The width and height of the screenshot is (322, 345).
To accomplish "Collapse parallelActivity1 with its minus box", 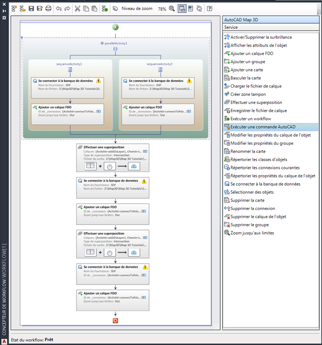I will [x=102, y=43].
